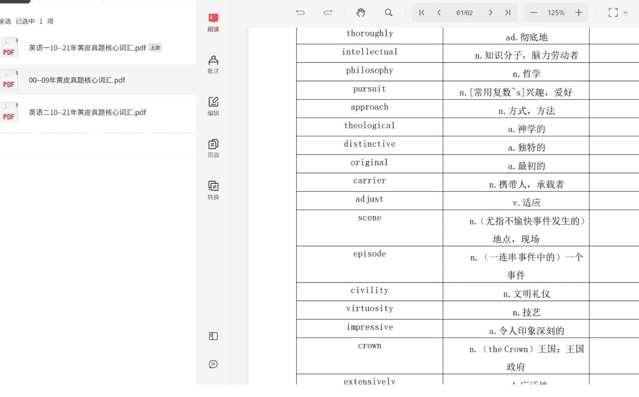The height and width of the screenshot is (397, 639).
Task: Jump to the last page
Action: point(507,13)
